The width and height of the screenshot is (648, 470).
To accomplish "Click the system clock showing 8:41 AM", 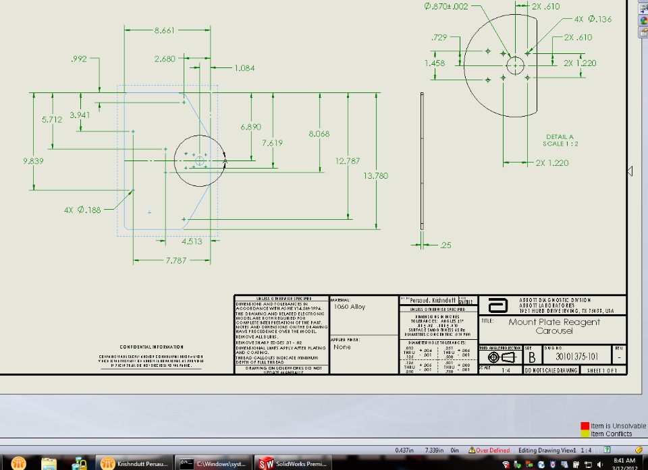I will point(624,460).
